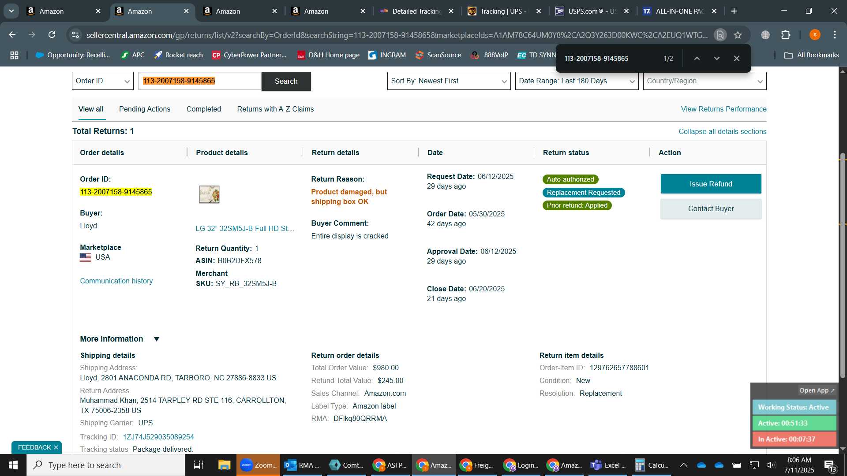Viewport: 847px width, 476px height.
Task: Open the Windows Start menu
Action: pos(13,465)
